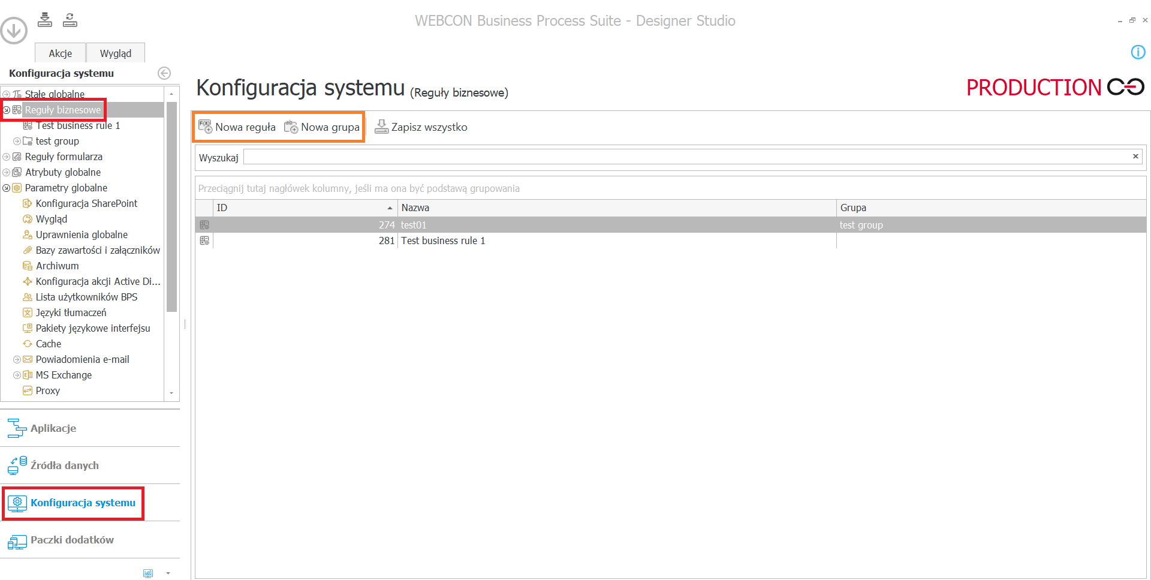Sort by the Nazwa column header
Image resolution: width=1151 pixels, height=580 pixels.
(x=617, y=208)
